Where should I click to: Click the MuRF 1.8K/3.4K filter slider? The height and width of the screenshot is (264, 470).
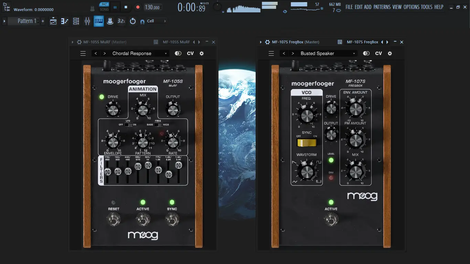179,165
